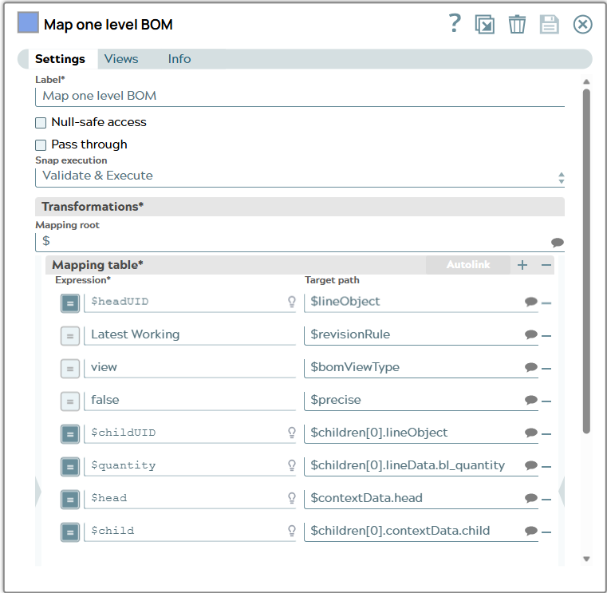Image resolution: width=607 pixels, height=593 pixels.
Task: Toggle expression mode for $childUID row
Action: tap(70, 434)
